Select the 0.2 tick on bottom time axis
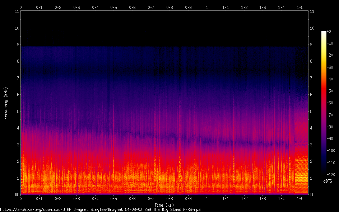This screenshot has width=339, height=212. pyautogui.click(x=58, y=198)
